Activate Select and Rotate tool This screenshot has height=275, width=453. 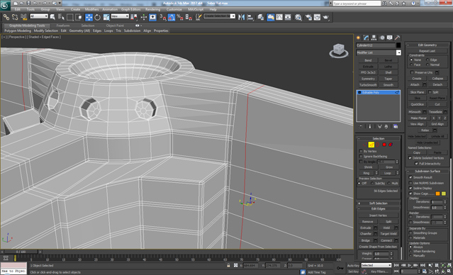click(x=97, y=17)
